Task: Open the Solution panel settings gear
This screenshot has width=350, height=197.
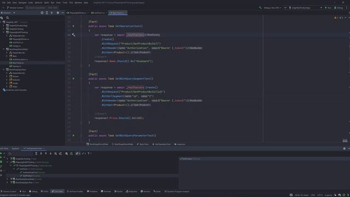Action: (58, 13)
